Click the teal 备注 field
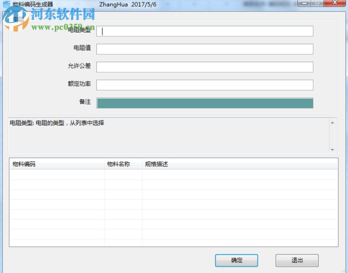This screenshot has height=273, width=348. [x=205, y=103]
